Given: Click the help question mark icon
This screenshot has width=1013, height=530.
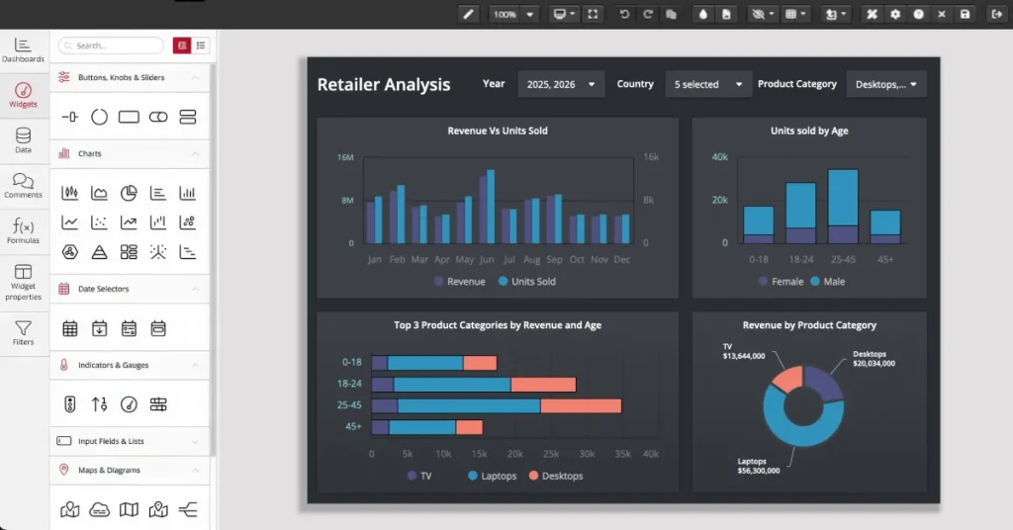Looking at the screenshot, I should (919, 14).
